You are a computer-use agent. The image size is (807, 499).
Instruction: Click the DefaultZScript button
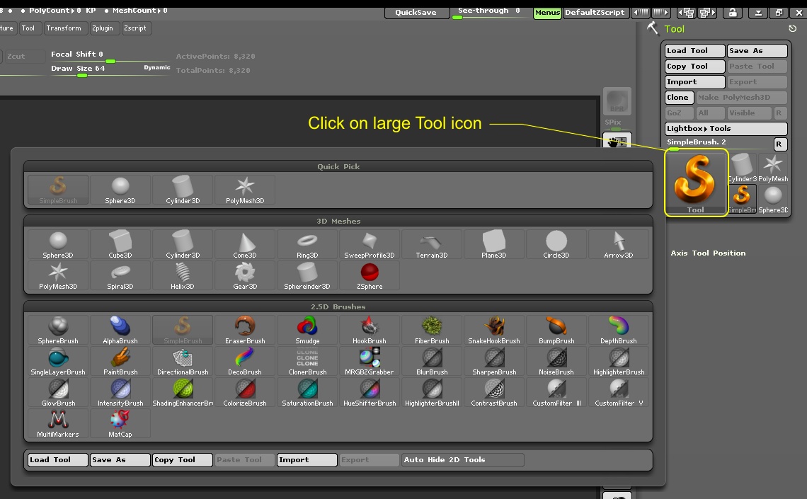(595, 12)
